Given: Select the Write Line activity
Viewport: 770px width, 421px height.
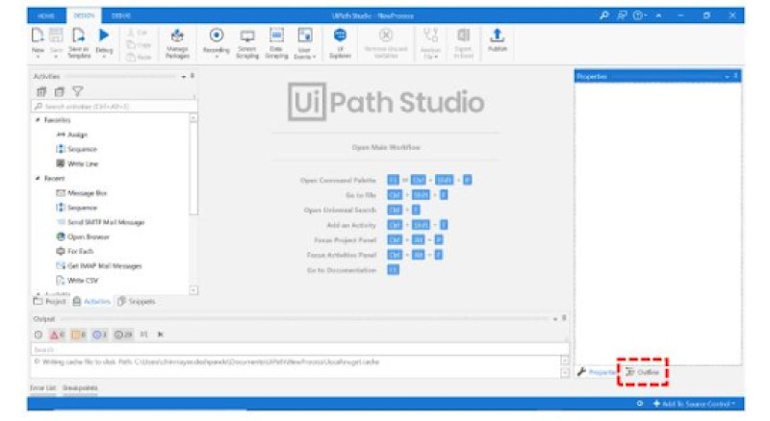Looking at the screenshot, I should (77, 164).
